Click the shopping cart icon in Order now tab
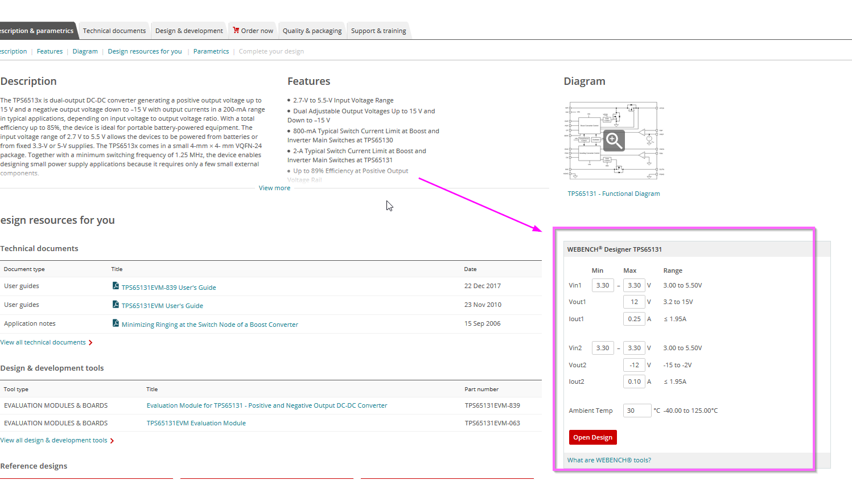 click(236, 30)
